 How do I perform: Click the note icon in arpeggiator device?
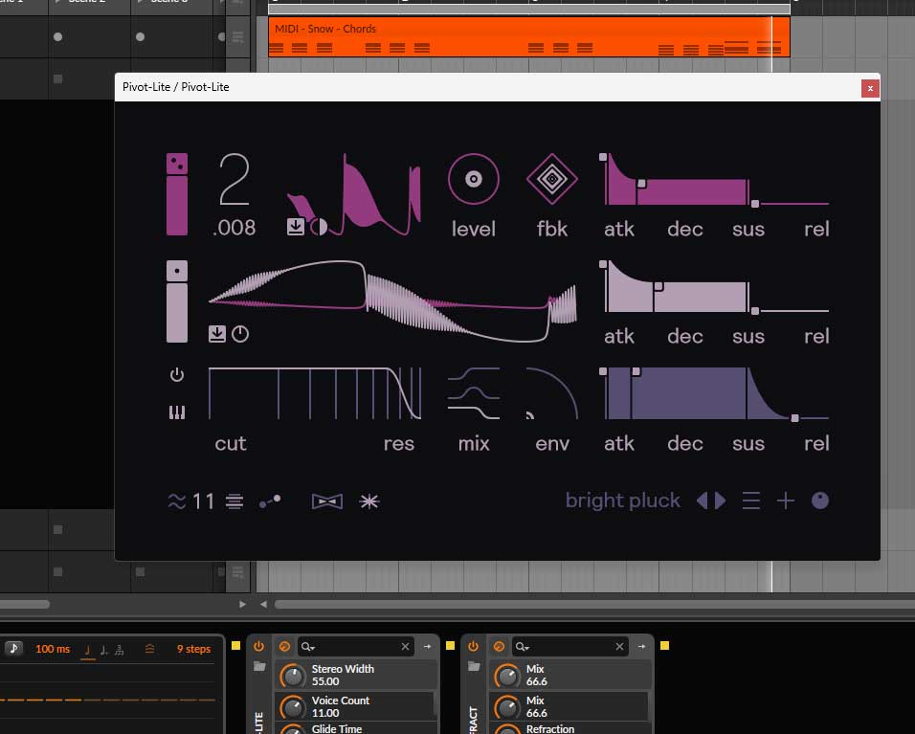14,648
